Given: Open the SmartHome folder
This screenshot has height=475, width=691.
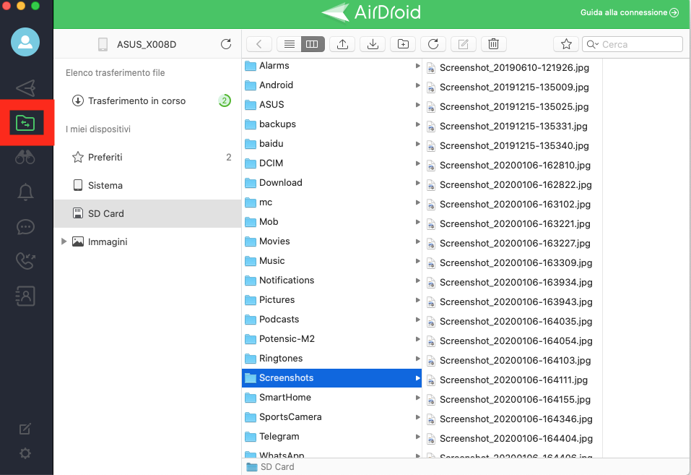Looking at the screenshot, I should point(332,398).
